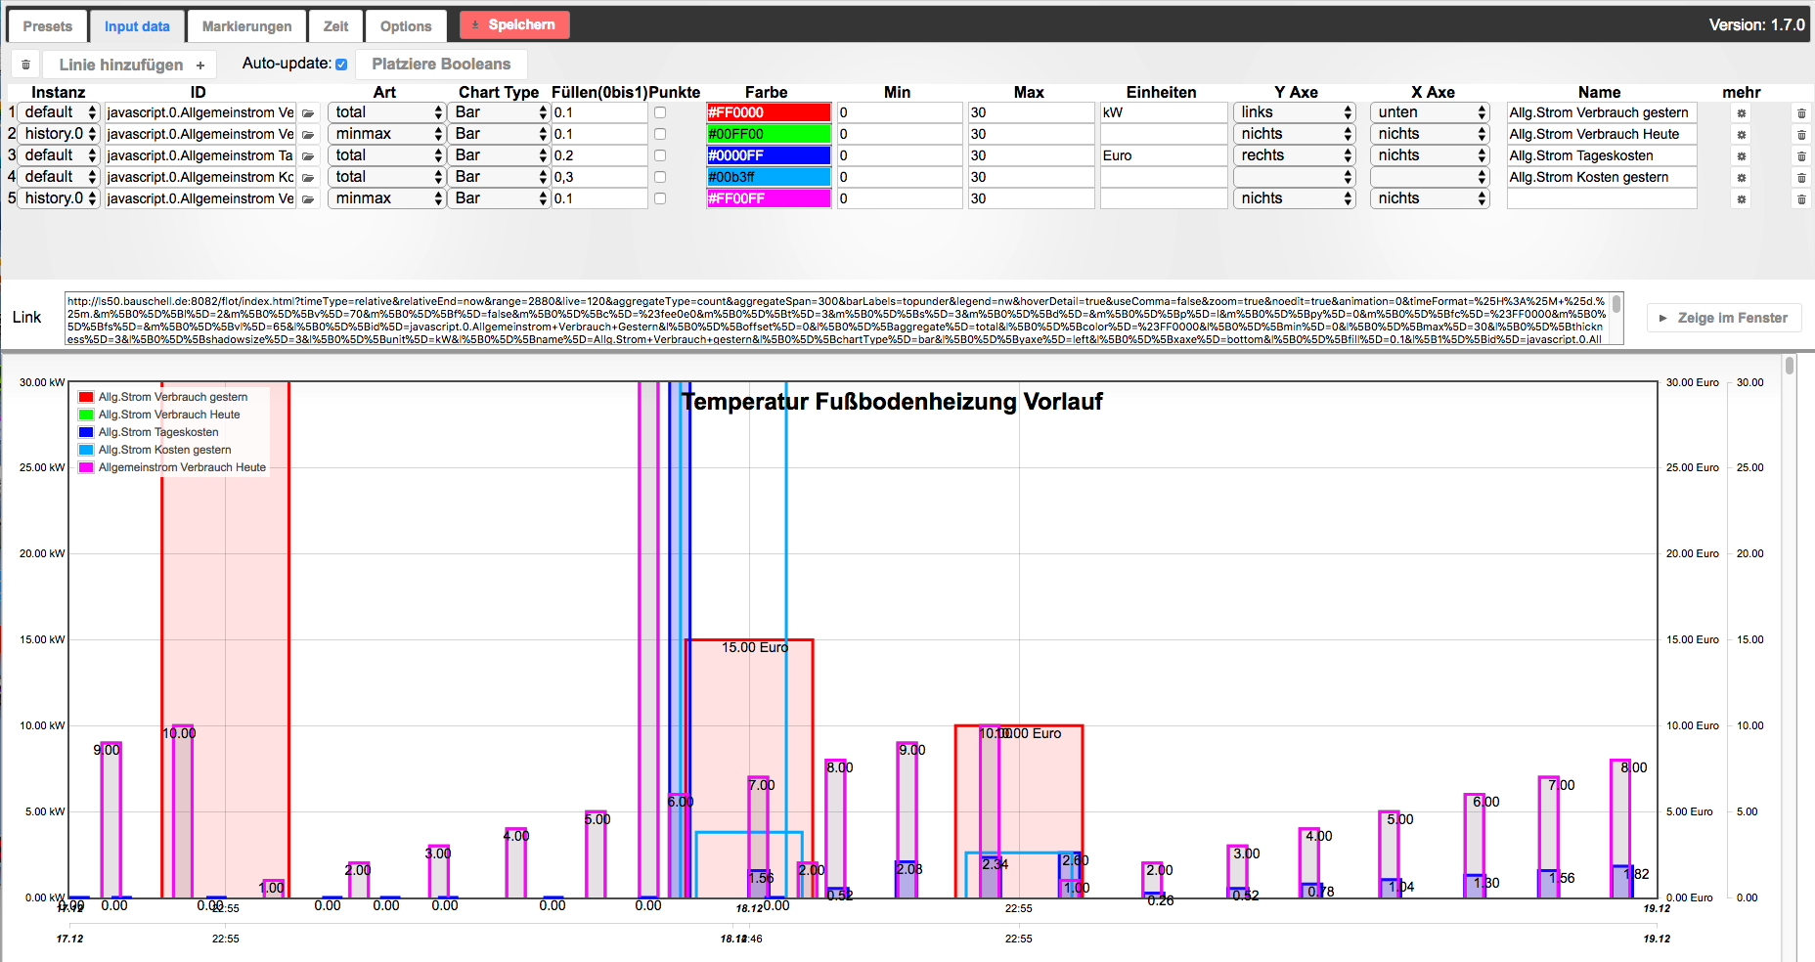Toggle the Auto-update checkbox
Viewport: 1815px width, 962px height.
(x=341, y=65)
